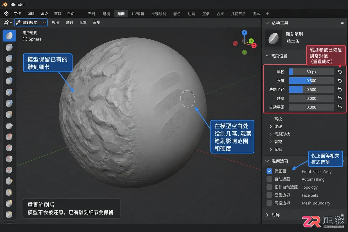Expand the 对称 panel
The height and width of the screenshot is (232, 348).
(x=267, y=215)
